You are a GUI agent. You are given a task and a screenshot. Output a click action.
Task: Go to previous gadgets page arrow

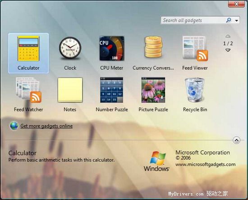tap(228, 36)
